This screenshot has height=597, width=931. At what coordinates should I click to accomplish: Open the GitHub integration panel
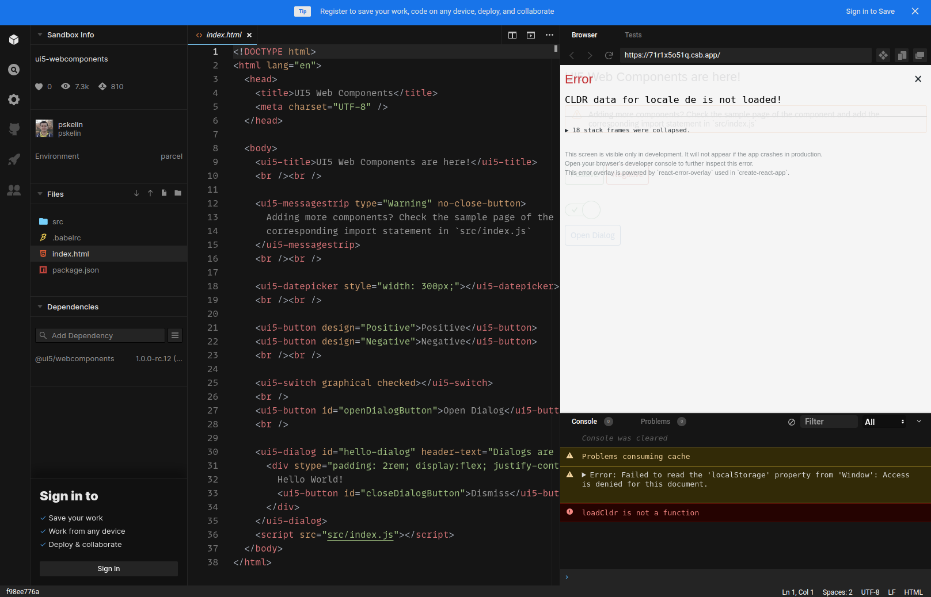pyautogui.click(x=14, y=128)
